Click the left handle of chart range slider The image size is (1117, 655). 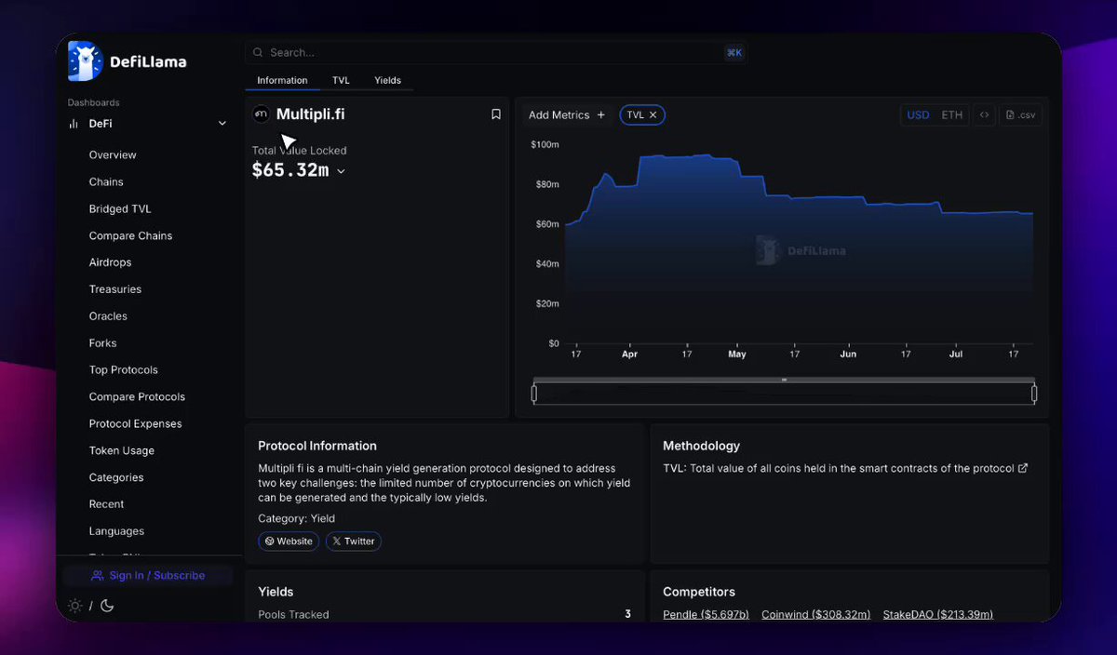pos(534,394)
